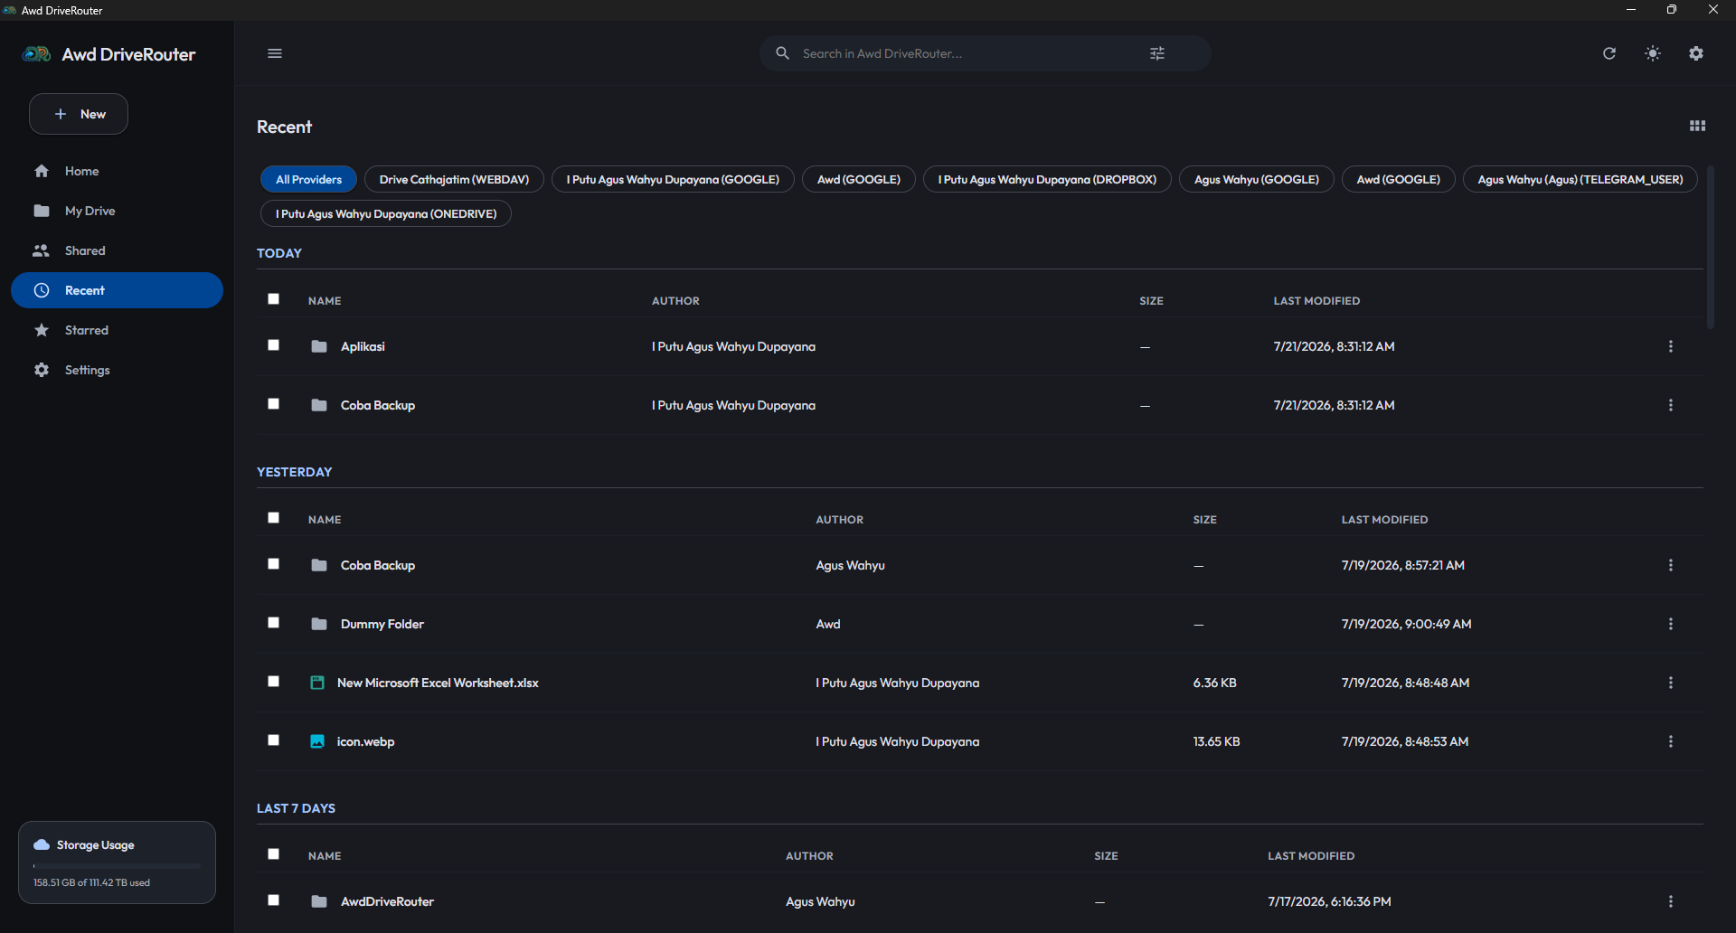Click the vertical scrollbar
This screenshot has height=933, width=1736.
tap(1710, 247)
